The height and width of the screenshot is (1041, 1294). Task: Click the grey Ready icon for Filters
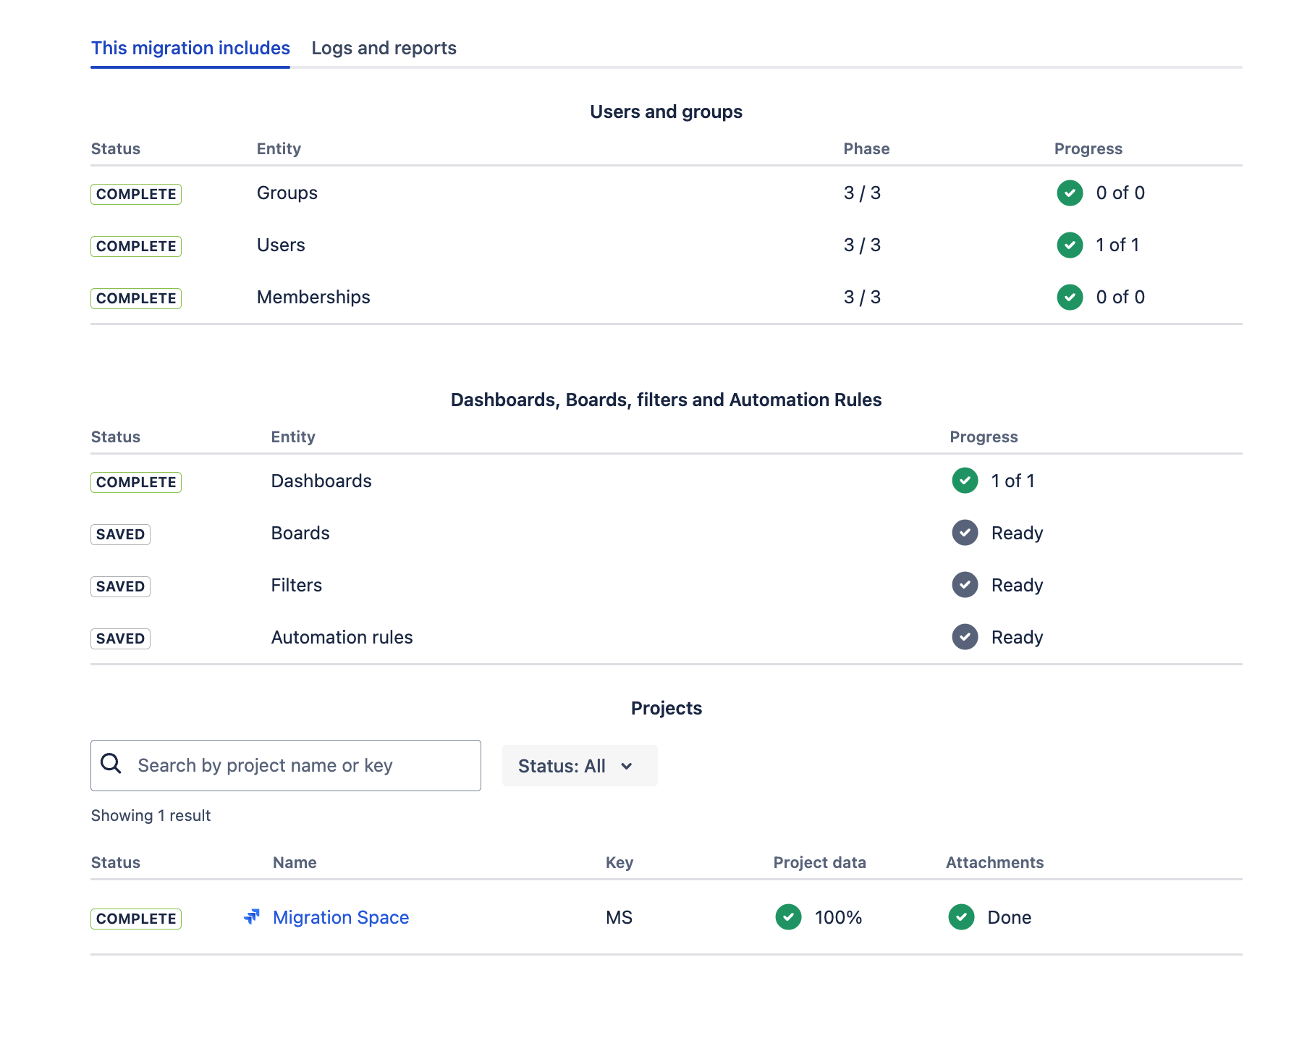tap(965, 585)
